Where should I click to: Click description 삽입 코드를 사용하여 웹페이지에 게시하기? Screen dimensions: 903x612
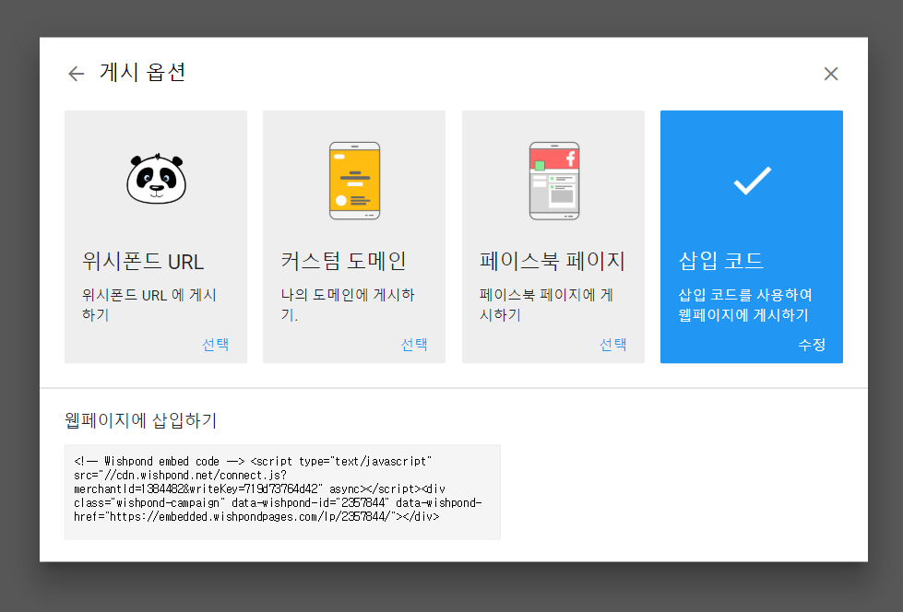745,304
